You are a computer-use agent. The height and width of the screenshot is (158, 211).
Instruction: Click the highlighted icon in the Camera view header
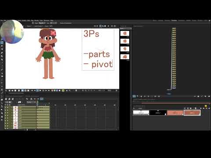(x=100, y=26)
